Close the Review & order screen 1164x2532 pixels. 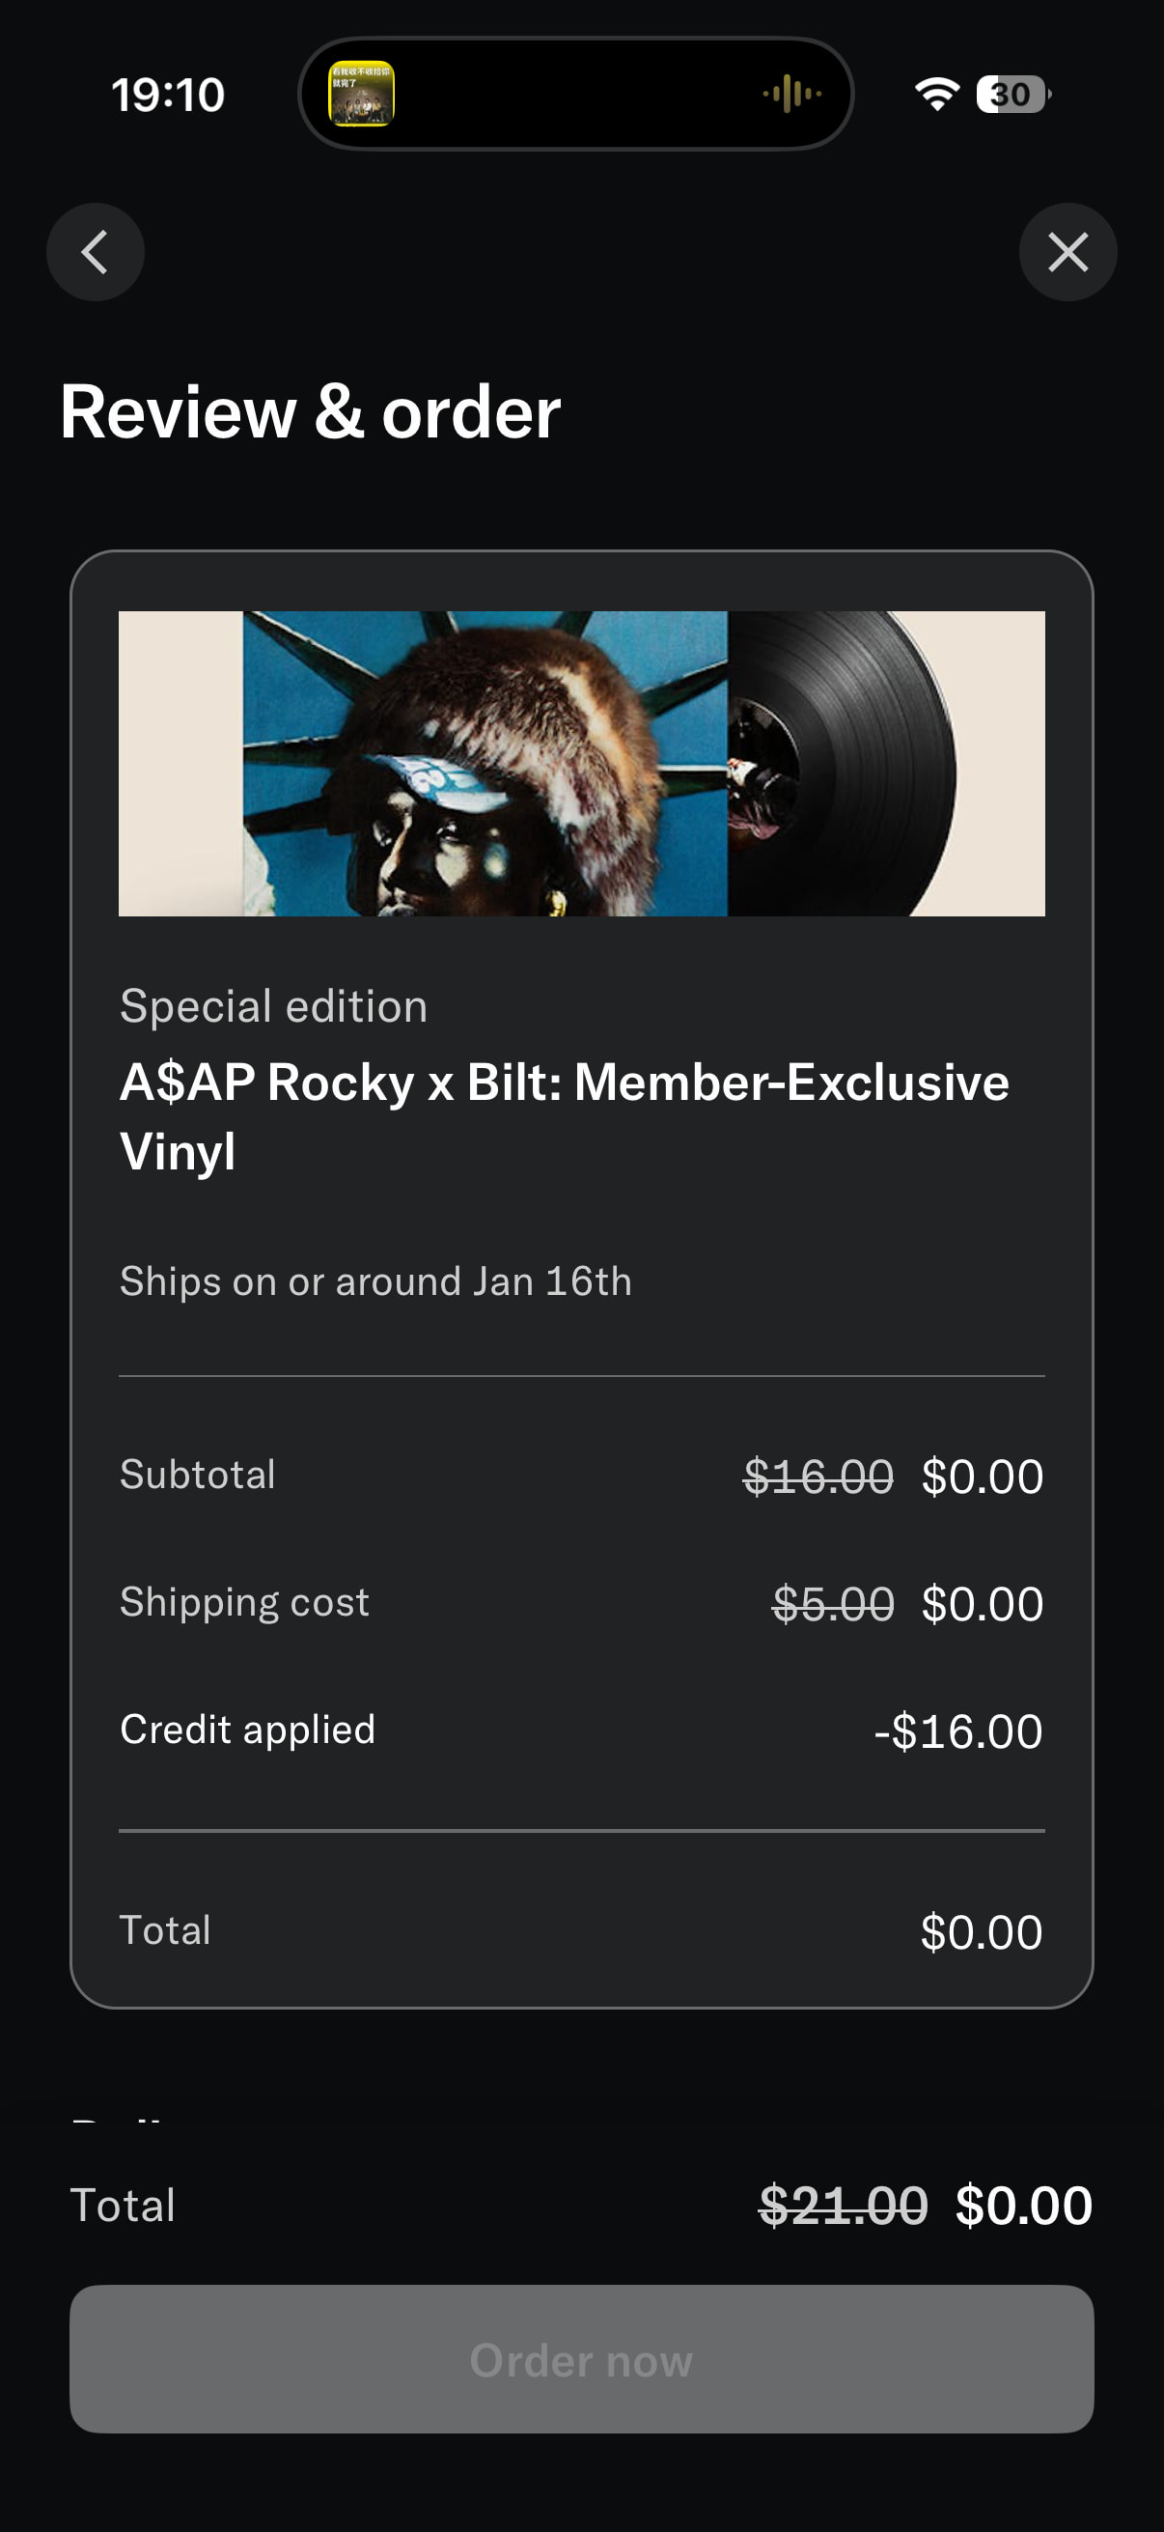click(1067, 253)
